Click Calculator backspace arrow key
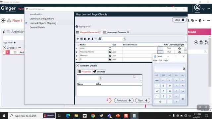 [157, 80]
